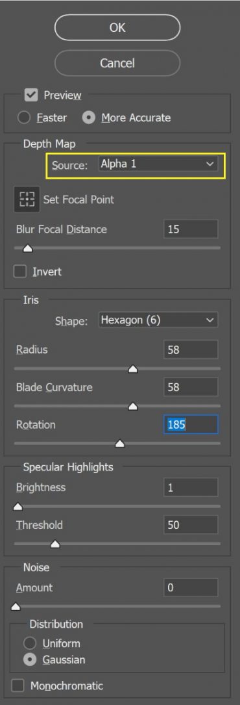
Task: Confirm lens blur with OK button
Action: tap(117, 27)
